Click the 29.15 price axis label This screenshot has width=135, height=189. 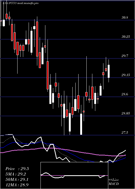click(x=126, y=75)
